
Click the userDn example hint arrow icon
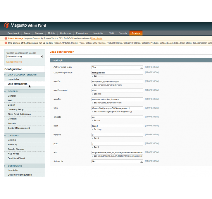tap(92, 103)
